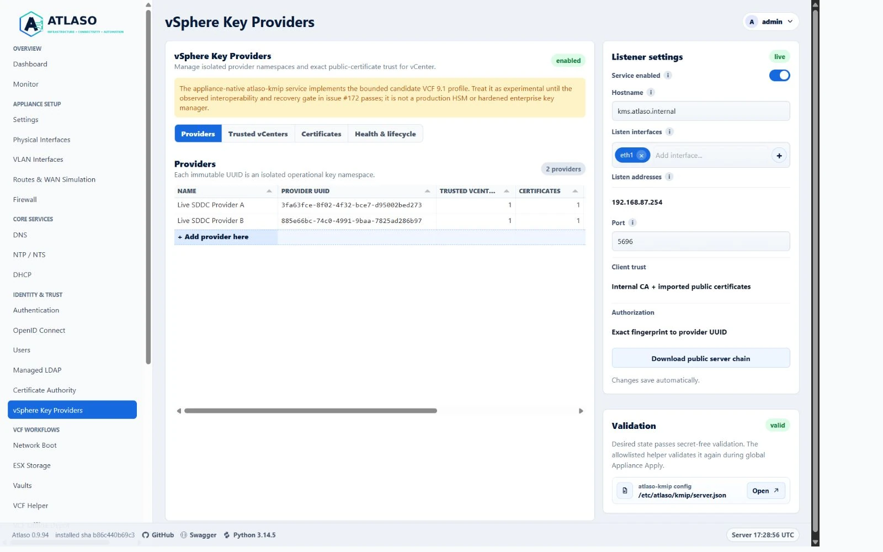Sort by Provider UUID column arrow
This screenshot has height=552, width=883.
pos(427,191)
